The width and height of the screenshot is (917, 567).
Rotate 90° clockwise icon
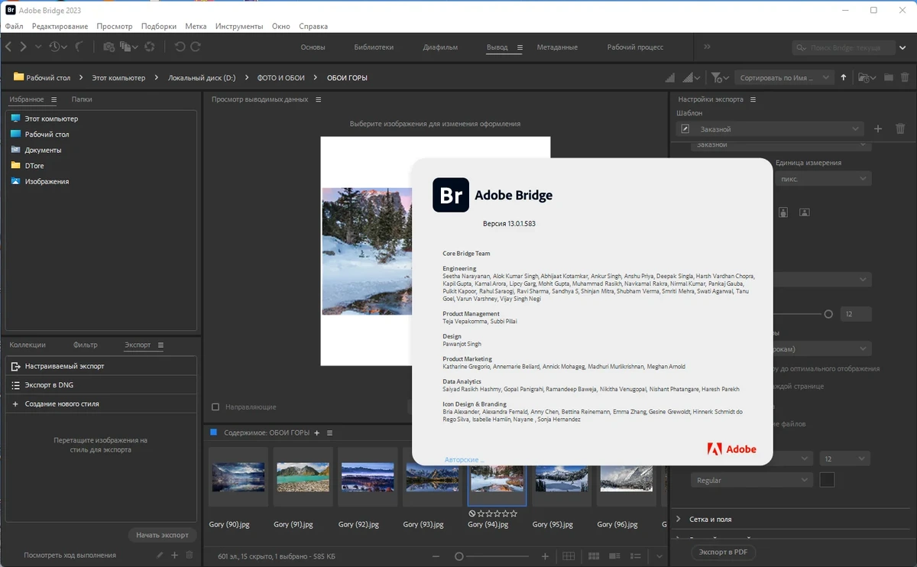tap(196, 47)
